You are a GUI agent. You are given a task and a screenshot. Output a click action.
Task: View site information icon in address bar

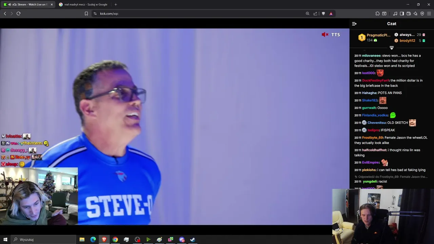pyautogui.click(x=95, y=14)
